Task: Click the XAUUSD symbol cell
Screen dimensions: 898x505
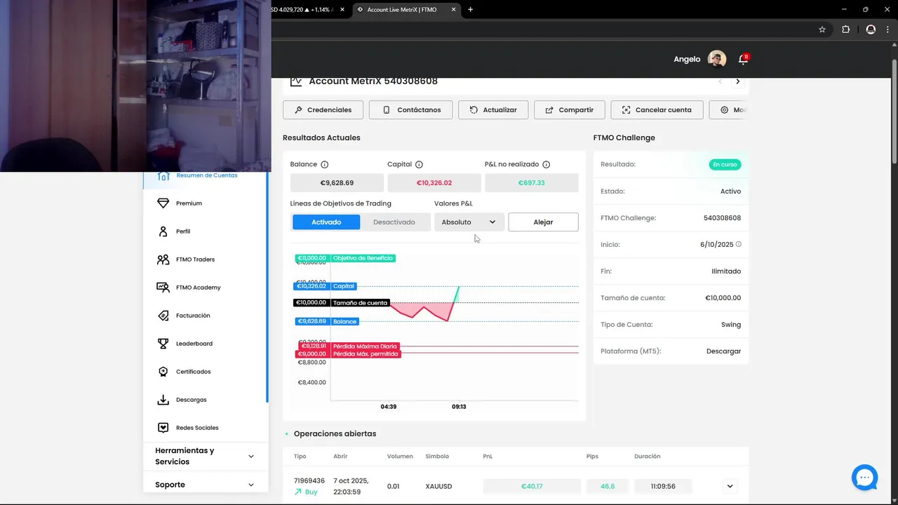Action: pos(438,486)
